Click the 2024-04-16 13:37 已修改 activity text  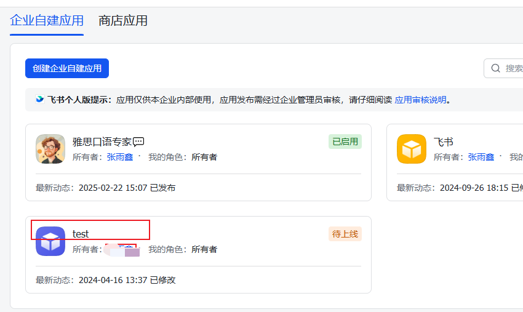pyautogui.click(x=127, y=280)
